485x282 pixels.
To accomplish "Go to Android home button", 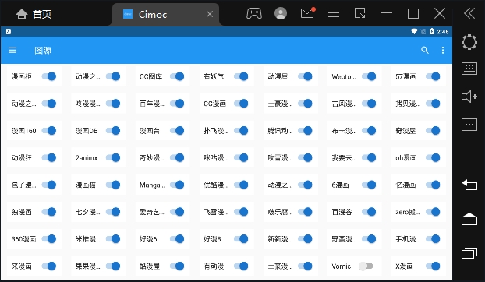I will point(469,219).
